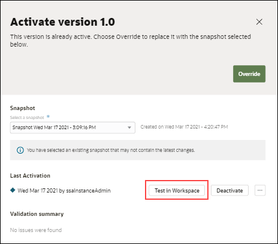Click the Activate version 1.0 title
The width and height of the screenshot is (278, 244).
pyautogui.click(x=62, y=22)
